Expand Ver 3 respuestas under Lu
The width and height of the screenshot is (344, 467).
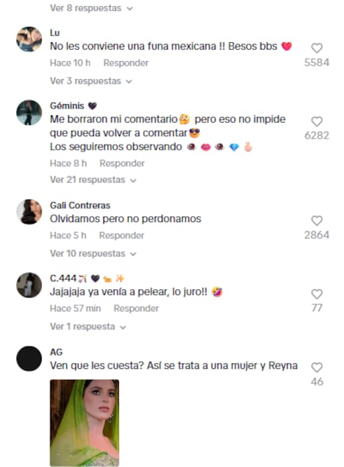[91, 81]
